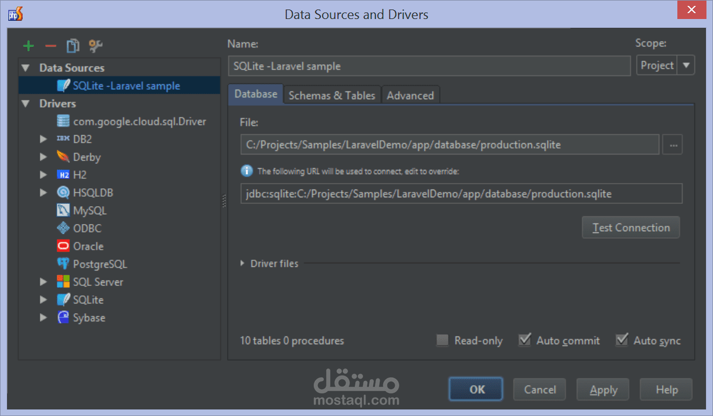This screenshot has height=416, width=713.
Task: Switch to the Schemas & Tables tab
Action: coord(332,95)
